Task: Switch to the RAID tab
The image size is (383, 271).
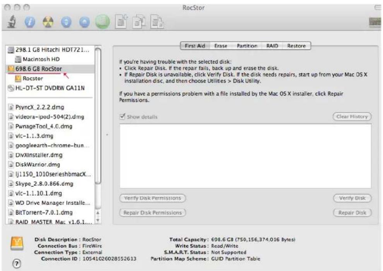Action: point(272,46)
